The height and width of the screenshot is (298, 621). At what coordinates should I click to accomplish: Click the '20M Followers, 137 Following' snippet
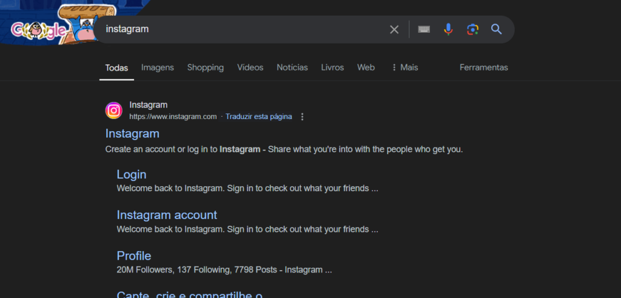(224, 270)
